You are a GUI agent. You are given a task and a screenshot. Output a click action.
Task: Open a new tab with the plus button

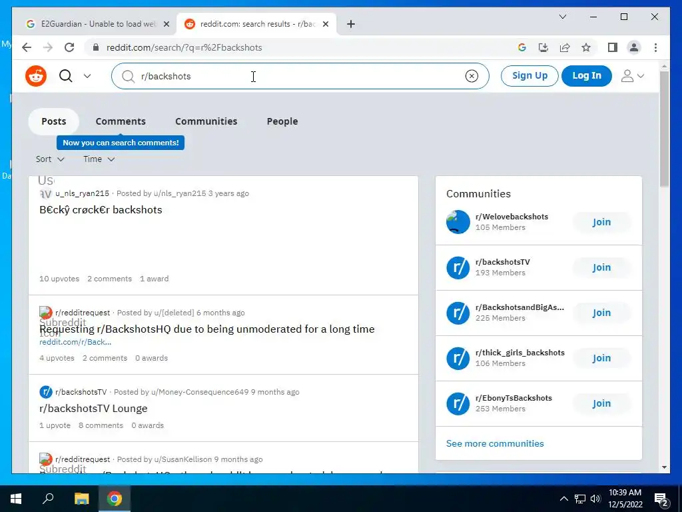(x=351, y=24)
